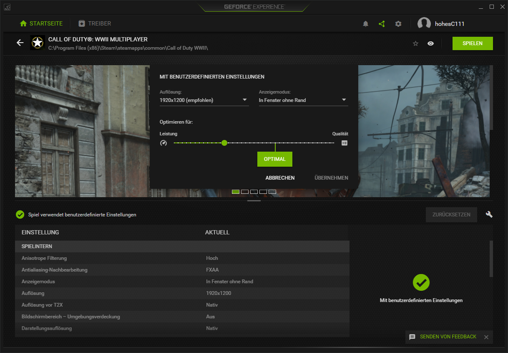Click the Optimal marker button
Screen dimensions: 508x353
[275, 159]
